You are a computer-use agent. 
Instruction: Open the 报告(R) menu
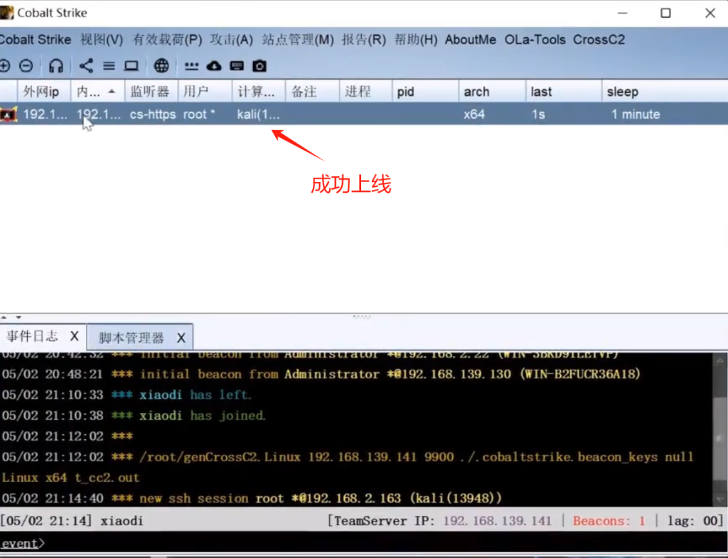364,40
